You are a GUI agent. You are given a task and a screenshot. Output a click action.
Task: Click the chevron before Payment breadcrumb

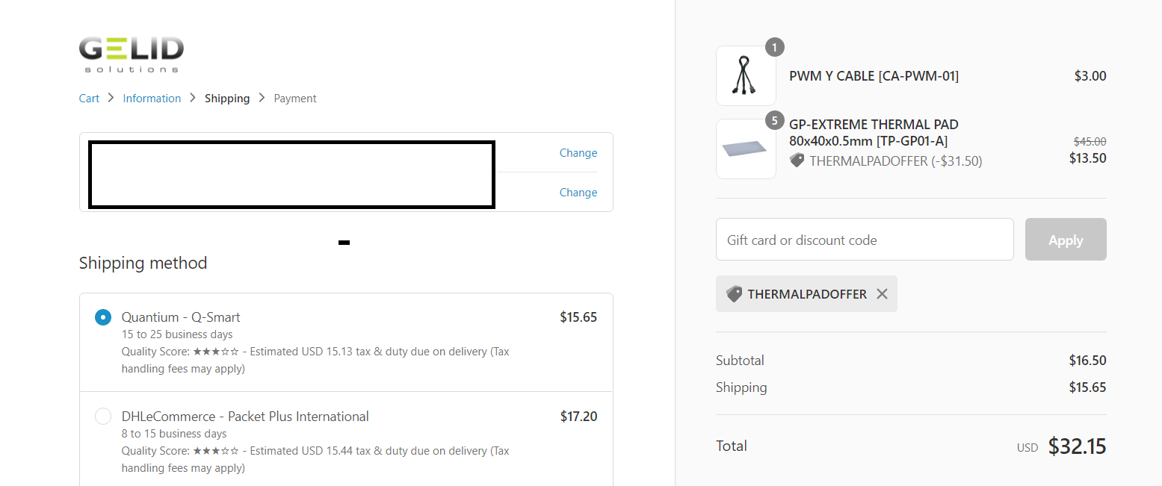[x=262, y=98]
